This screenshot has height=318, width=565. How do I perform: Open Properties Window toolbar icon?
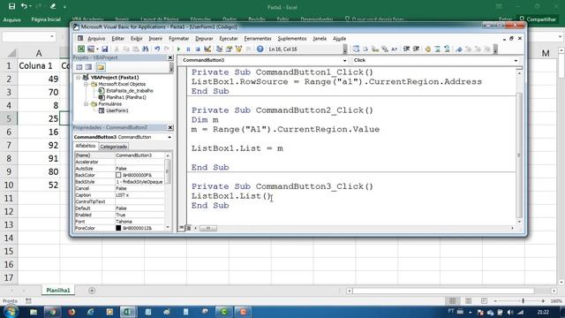click(x=229, y=49)
